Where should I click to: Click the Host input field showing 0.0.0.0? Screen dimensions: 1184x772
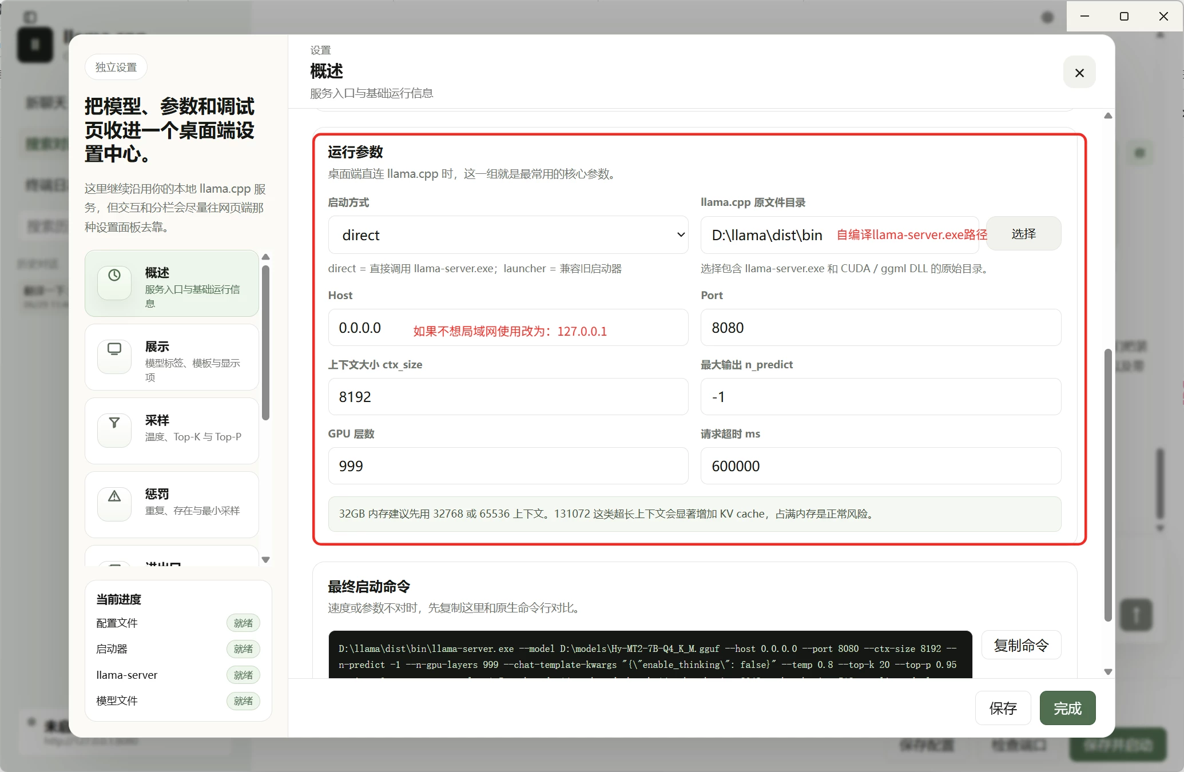pyautogui.click(x=508, y=328)
